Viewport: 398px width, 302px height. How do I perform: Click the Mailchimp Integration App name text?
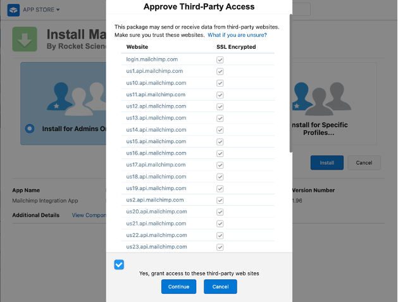pos(45,201)
